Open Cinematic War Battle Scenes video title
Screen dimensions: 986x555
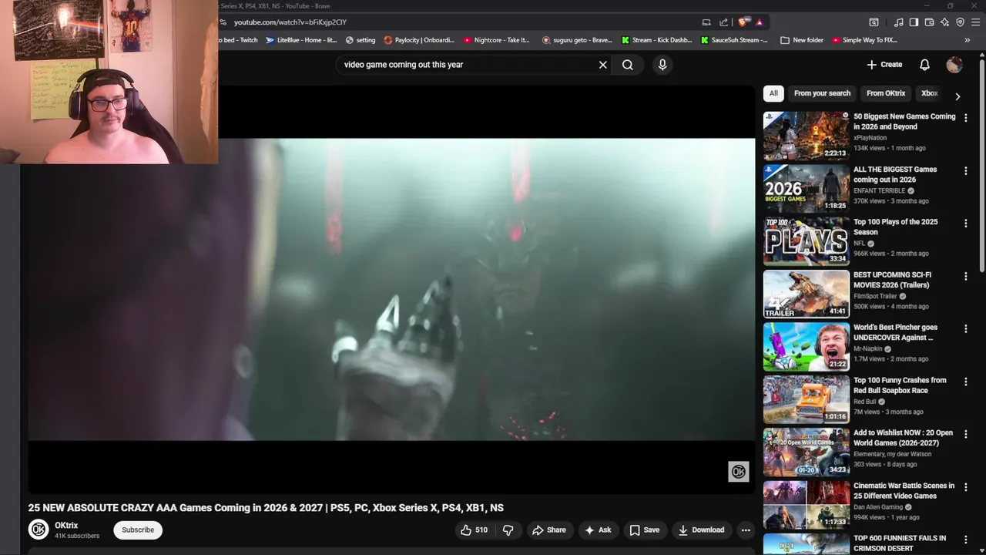[x=904, y=490]
